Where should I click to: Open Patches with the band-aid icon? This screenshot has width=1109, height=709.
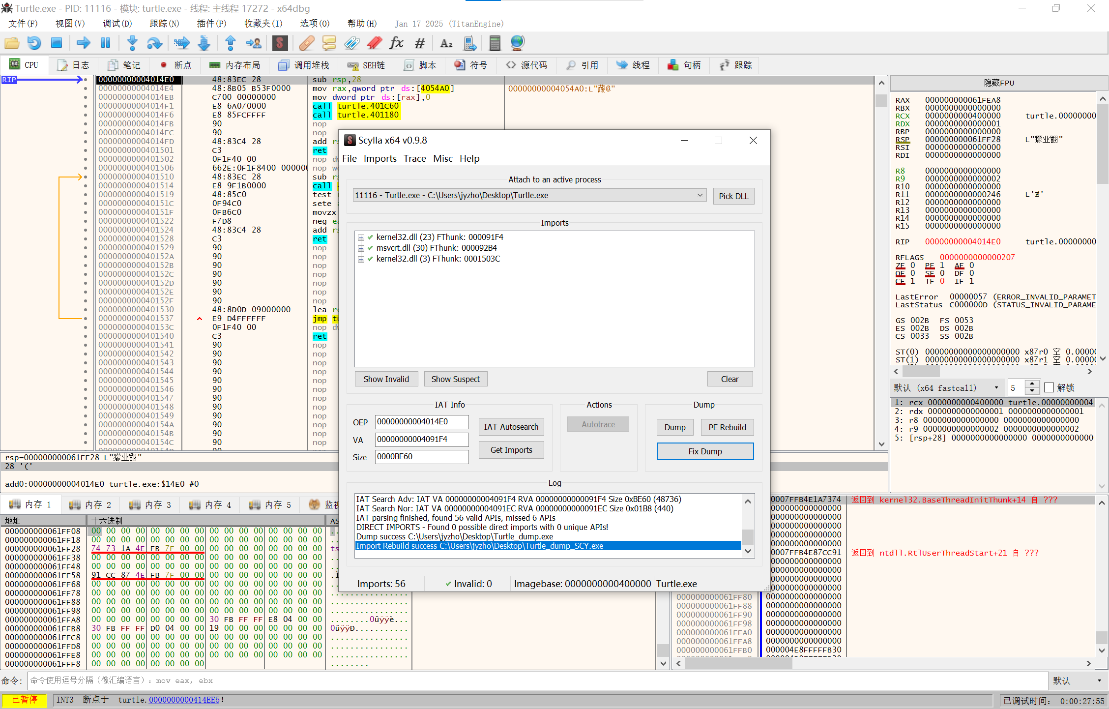click(306, 43)
